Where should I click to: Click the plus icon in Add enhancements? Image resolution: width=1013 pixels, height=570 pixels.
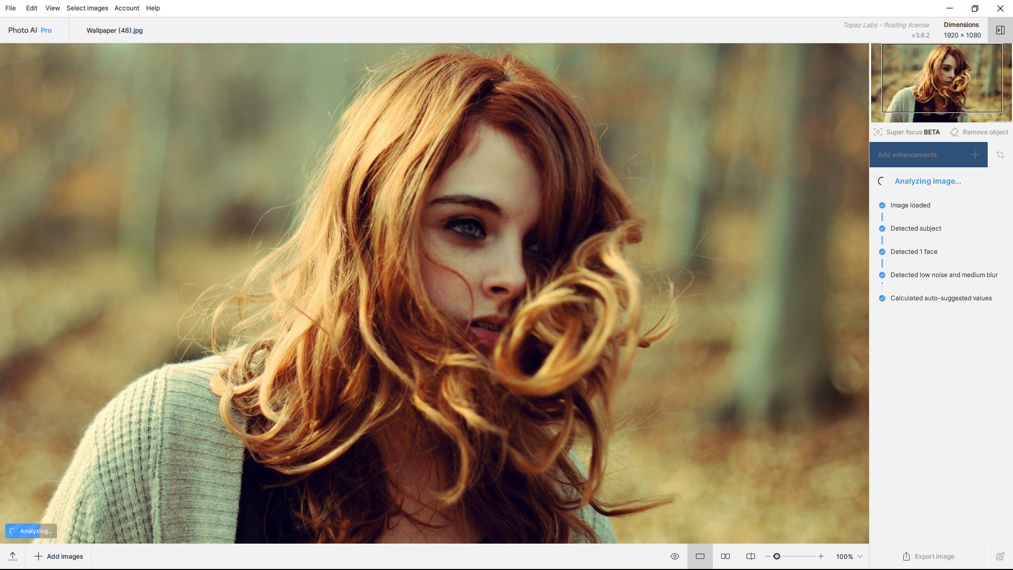(x=974, y=155)
